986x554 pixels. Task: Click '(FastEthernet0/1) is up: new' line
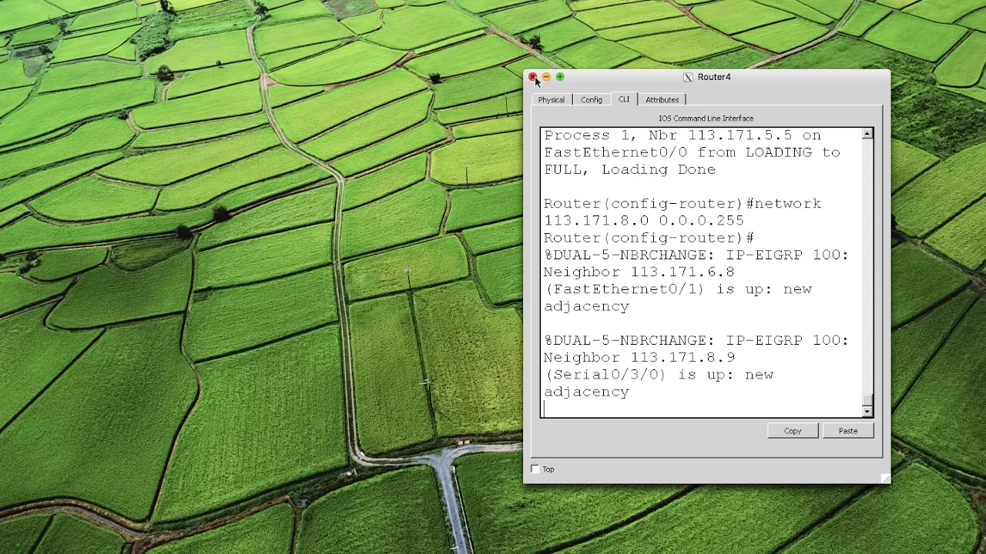coord(678,289)
